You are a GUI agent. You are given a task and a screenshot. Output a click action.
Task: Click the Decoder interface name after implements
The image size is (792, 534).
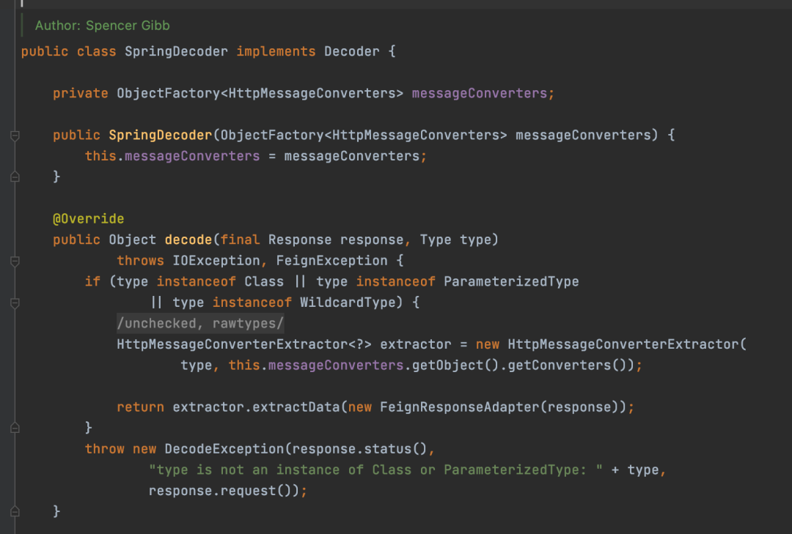[x=351, y=51]
